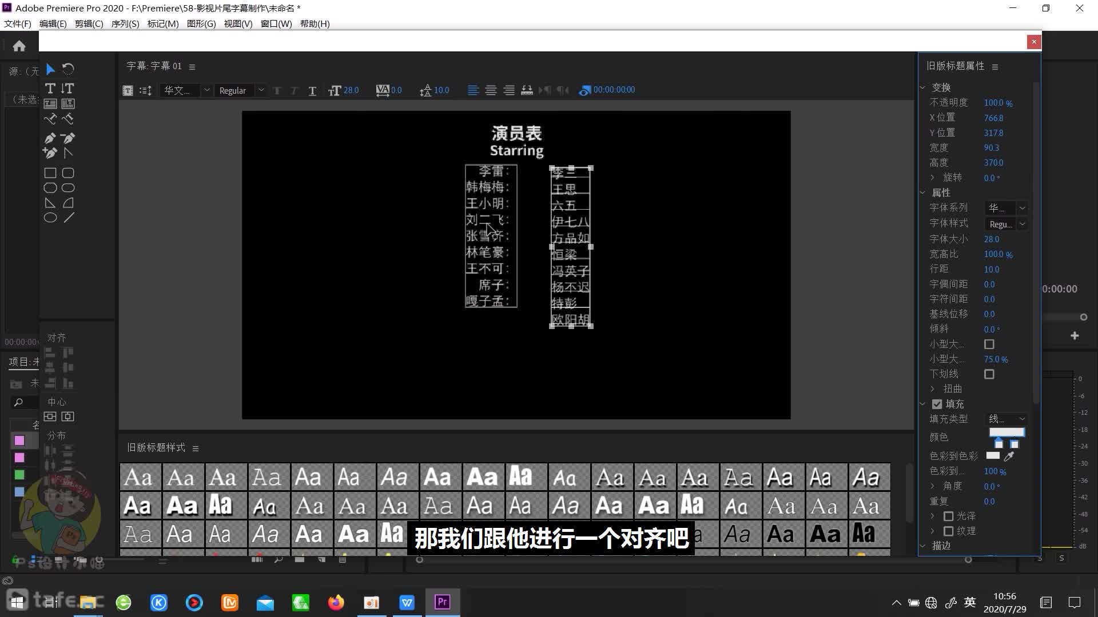Open the 文件(F) menu
This screenshot has width=1098, height=617.
point(18,23)
